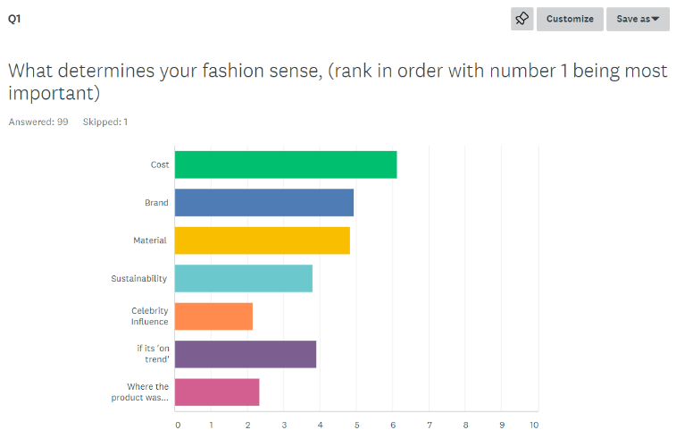Open the Customize chart options

pos(570,19)
